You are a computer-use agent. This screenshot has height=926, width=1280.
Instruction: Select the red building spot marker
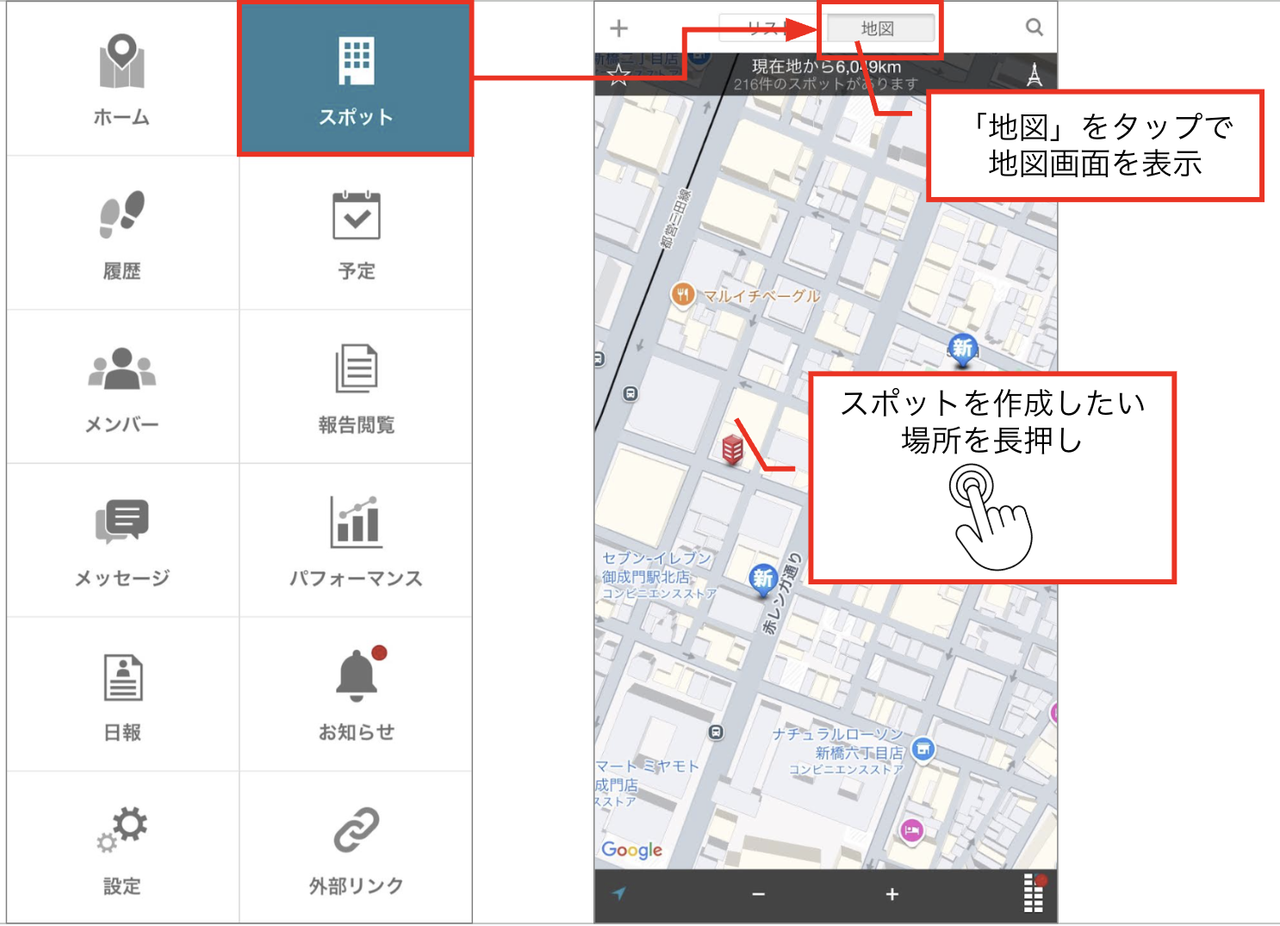click(x=732, y=449)
